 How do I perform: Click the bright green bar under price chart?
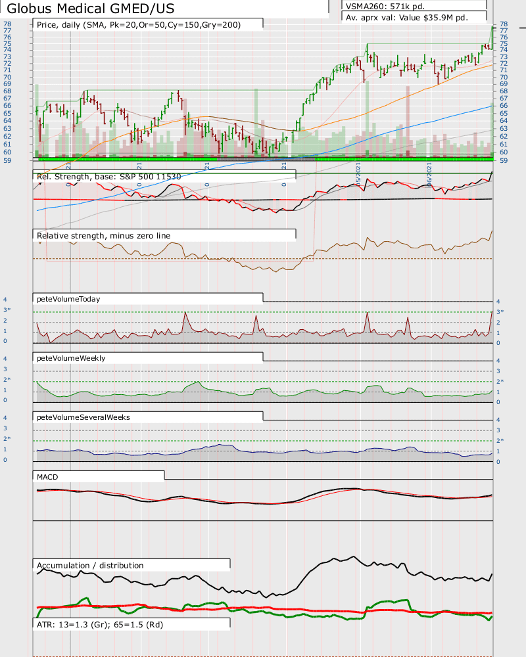pyautogui.click(x=262, y=159)
